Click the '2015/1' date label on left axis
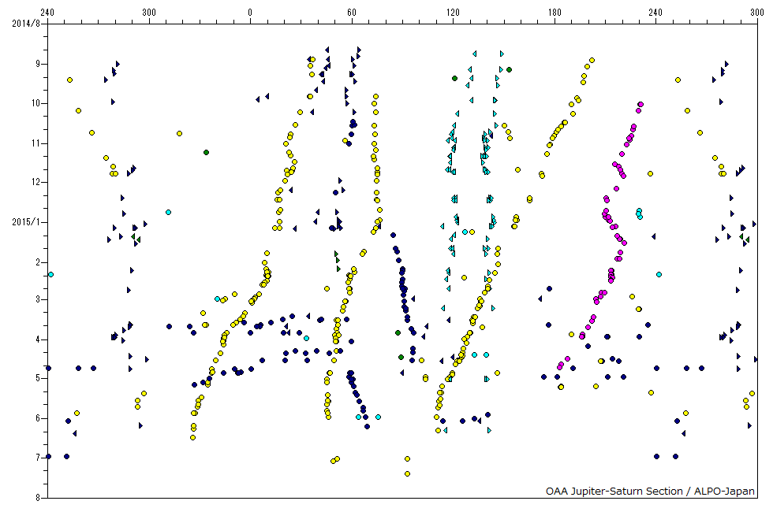773x512 pixels. pyautogui.click(x=25, y=222)
